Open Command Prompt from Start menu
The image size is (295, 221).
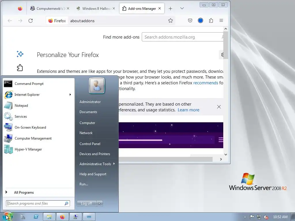point(39,84)
